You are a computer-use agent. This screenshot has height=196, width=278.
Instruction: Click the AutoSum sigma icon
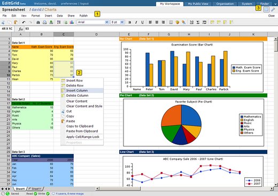coord(198,22)
